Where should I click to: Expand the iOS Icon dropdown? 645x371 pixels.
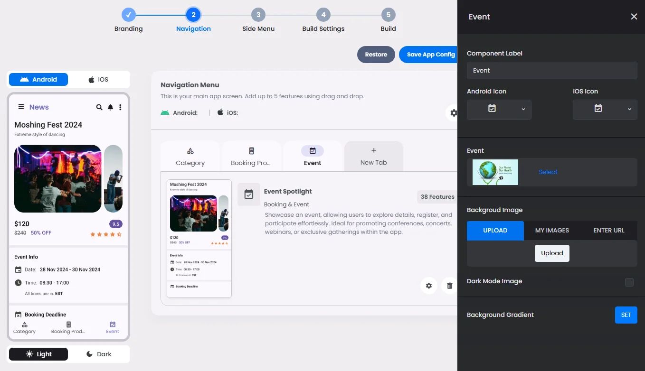point(605,109)
